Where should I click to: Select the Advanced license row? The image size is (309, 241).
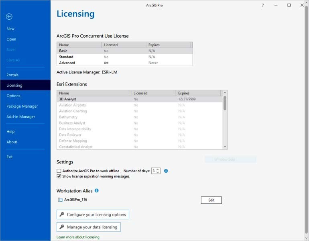click(x=124, y=63)
